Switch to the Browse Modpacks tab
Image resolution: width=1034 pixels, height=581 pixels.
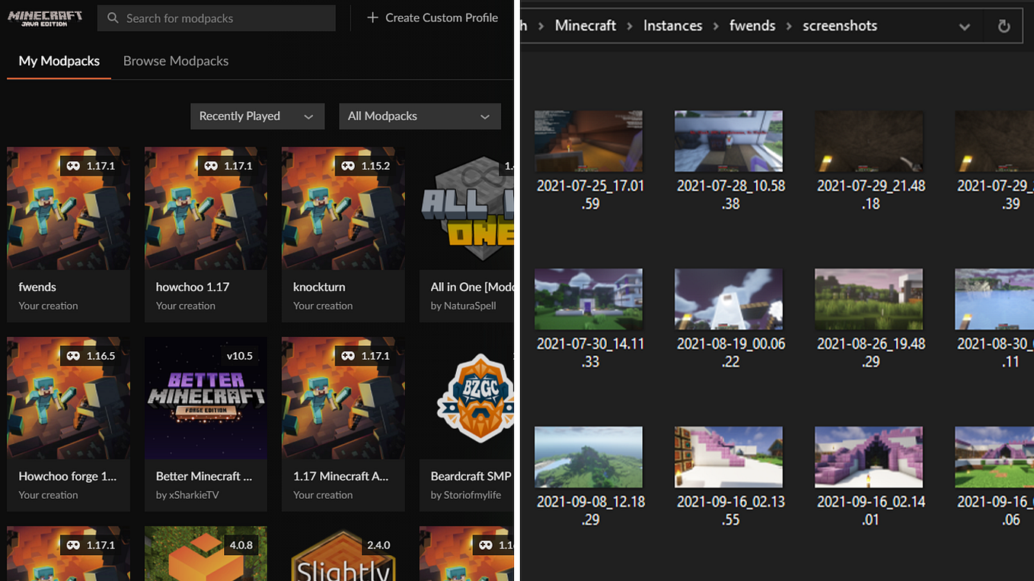point(175,61)
